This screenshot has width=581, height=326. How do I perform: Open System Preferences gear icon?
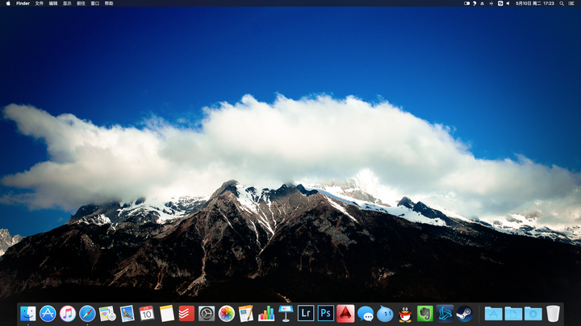[207, 314]
